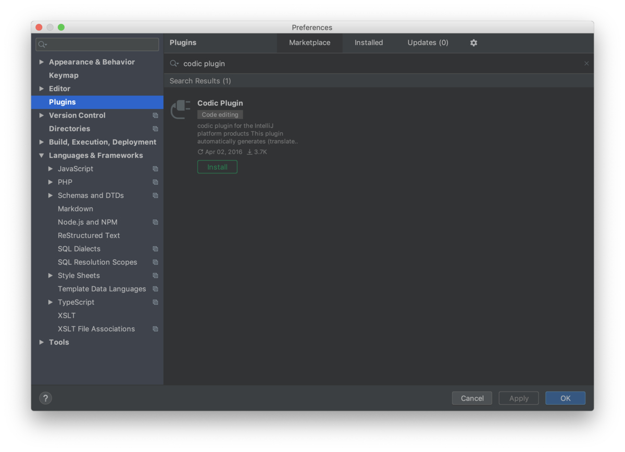Click the magnifier icon in settings search
The width and height of the screenshot is (625, 452).
pos(43,45)
